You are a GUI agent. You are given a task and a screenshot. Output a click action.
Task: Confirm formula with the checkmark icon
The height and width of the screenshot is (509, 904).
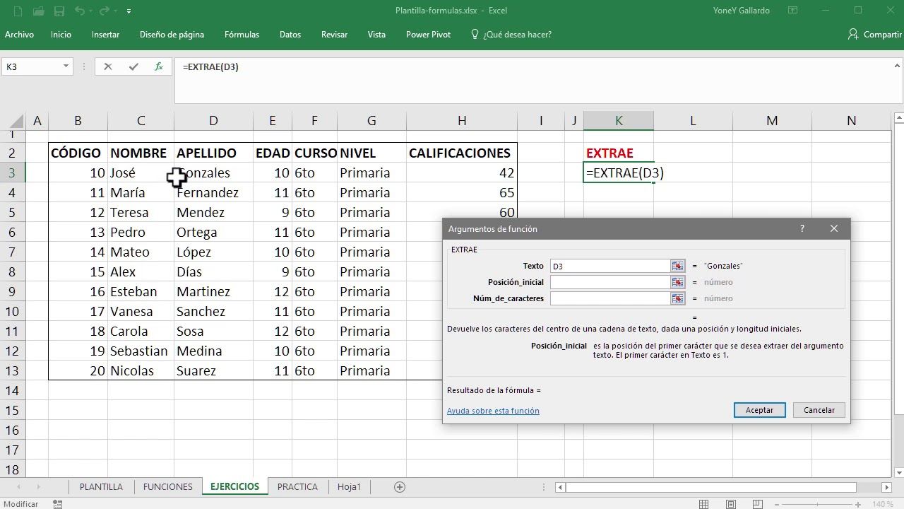(133, 66)
